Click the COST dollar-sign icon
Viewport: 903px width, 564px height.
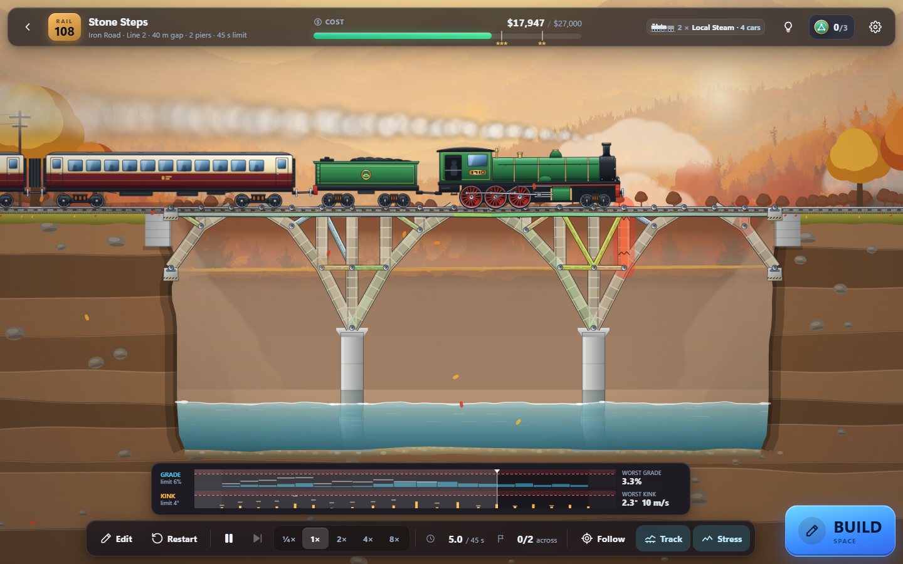(x=317, y=22)
